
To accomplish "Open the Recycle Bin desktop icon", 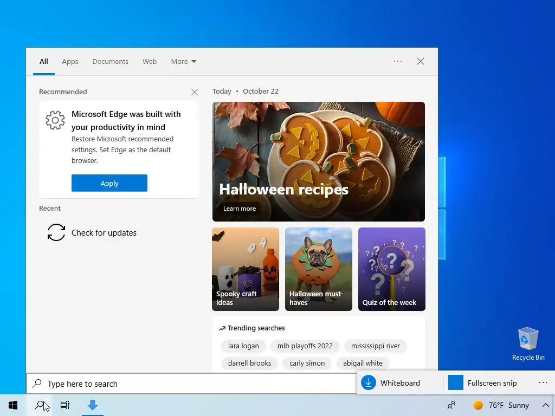I will (528, 344).
